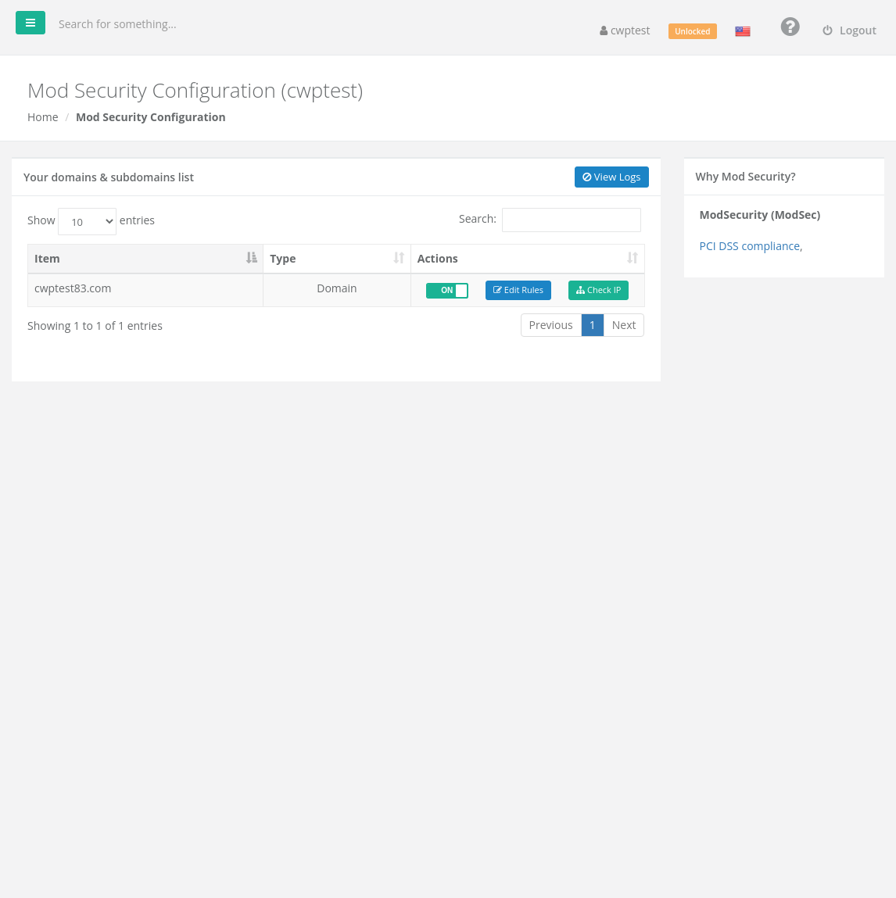The image size is (896, 898).
Task: Click the Mod Security Configuration breadcrumb
Action: pyautogui.click(x=151, y=117)
